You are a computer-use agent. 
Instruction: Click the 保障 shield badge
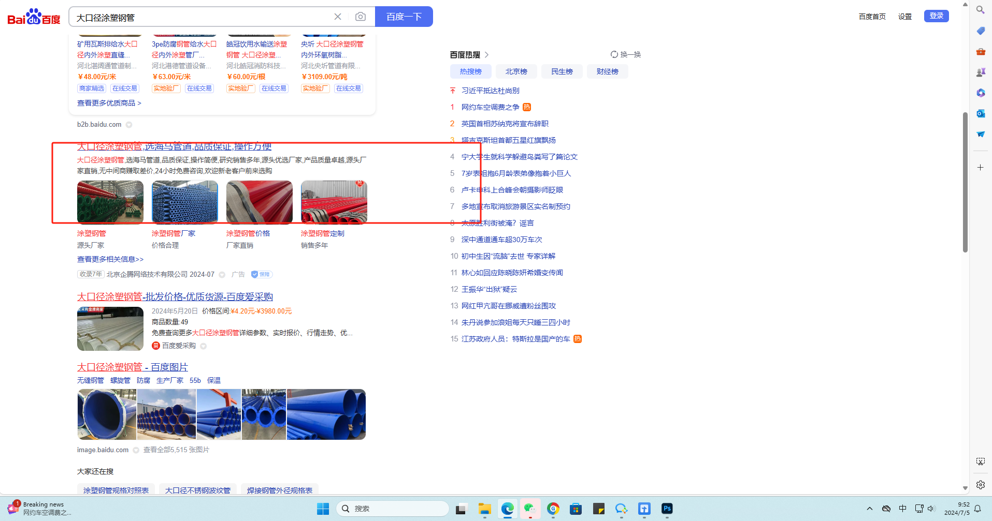click(x=262, y=274)
